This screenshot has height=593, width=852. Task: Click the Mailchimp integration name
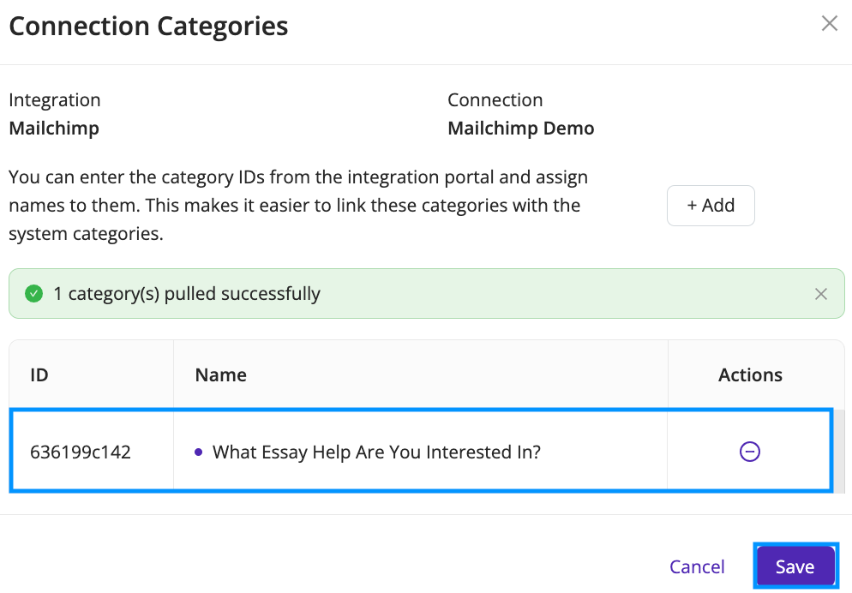(54, 129)
